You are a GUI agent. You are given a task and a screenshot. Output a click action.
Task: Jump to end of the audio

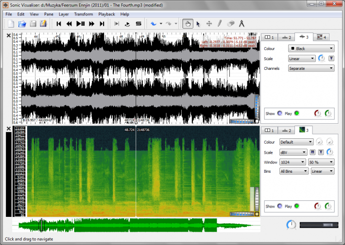[102, 24]
